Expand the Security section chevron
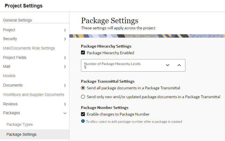 (65, 39)
